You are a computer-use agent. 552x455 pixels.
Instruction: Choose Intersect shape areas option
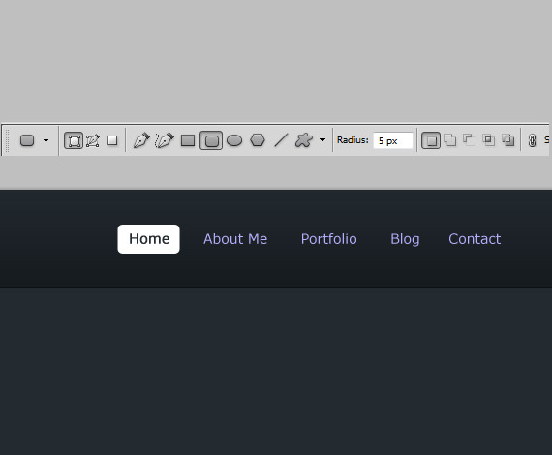pyautogui.click(x=489, y=140)
